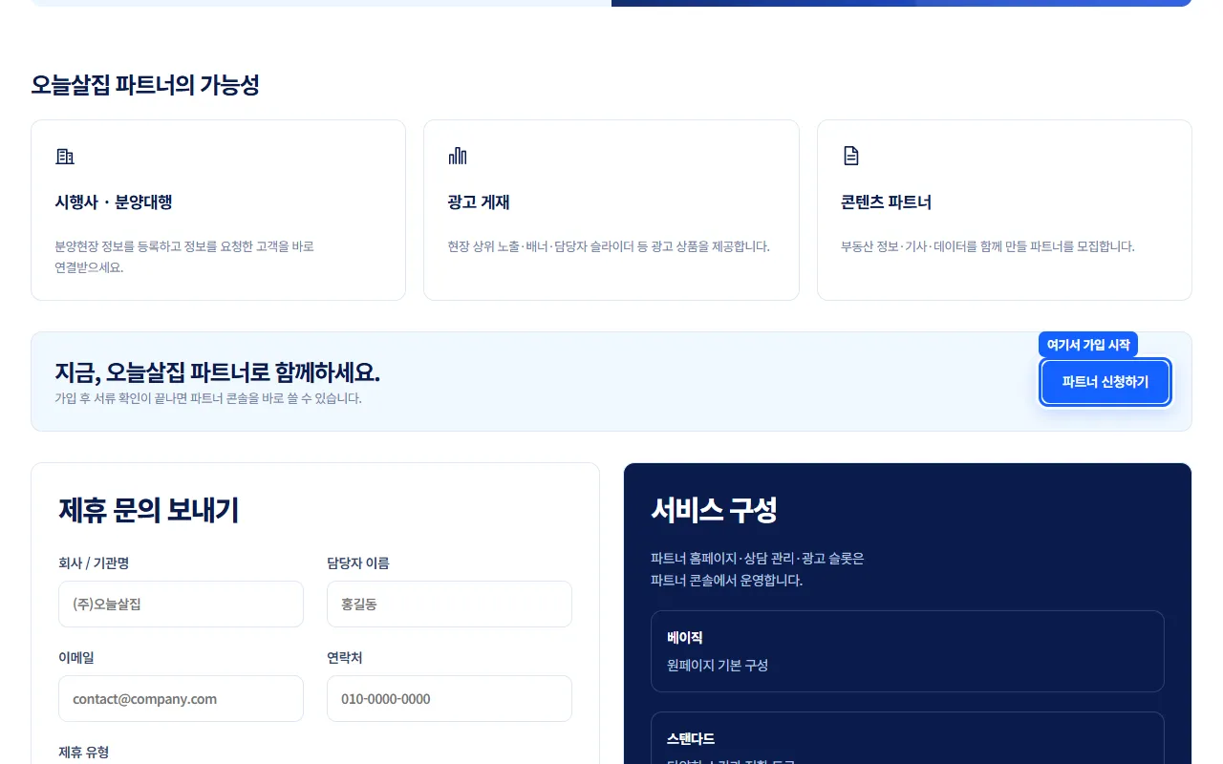
Task: Click the 오늘살집 파트너의 가능성 heading
Action: pyautogui.click(x=145, y=85)
